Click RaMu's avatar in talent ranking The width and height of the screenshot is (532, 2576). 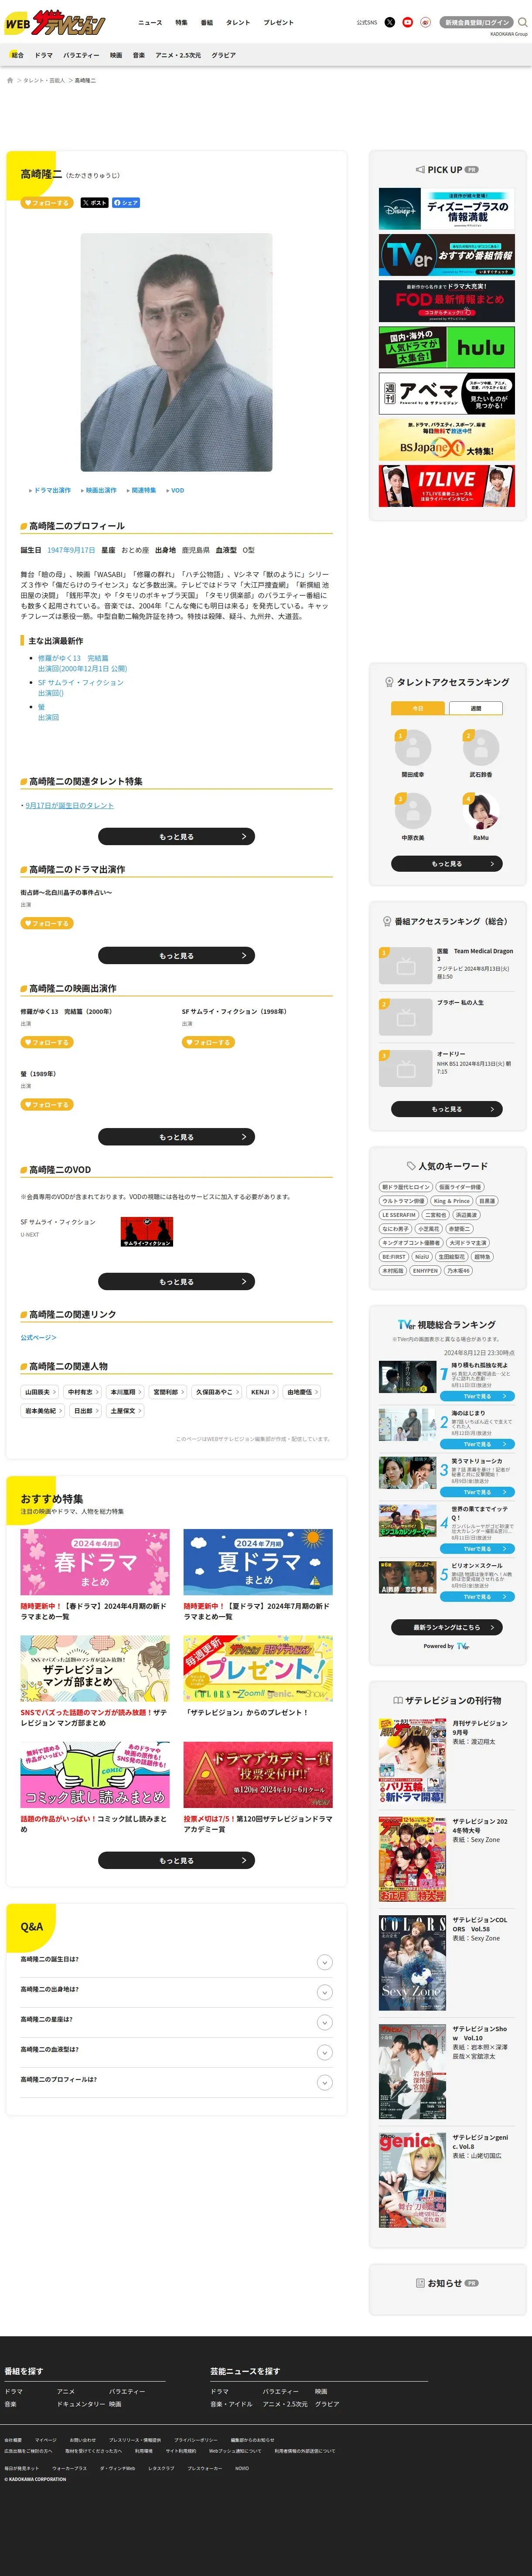[481, 811]
